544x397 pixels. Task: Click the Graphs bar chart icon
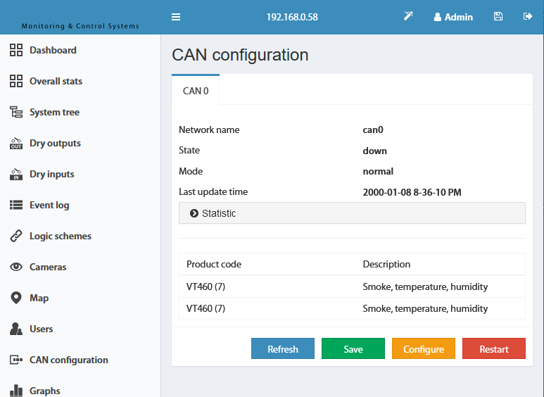click(16, 391)
